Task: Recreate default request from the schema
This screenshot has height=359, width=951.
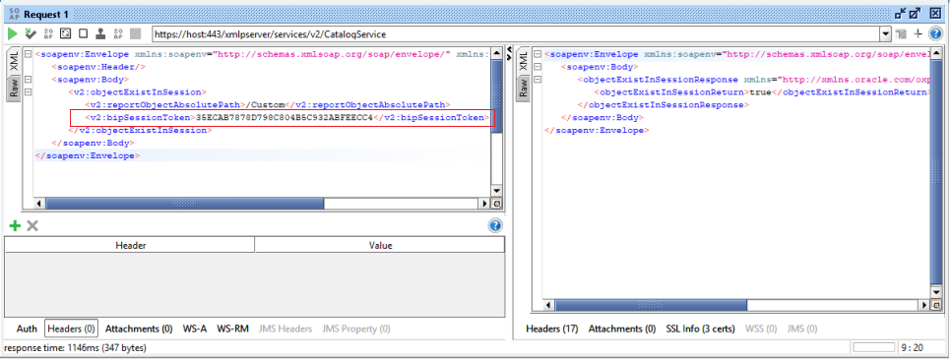Action: click(66, 34)
